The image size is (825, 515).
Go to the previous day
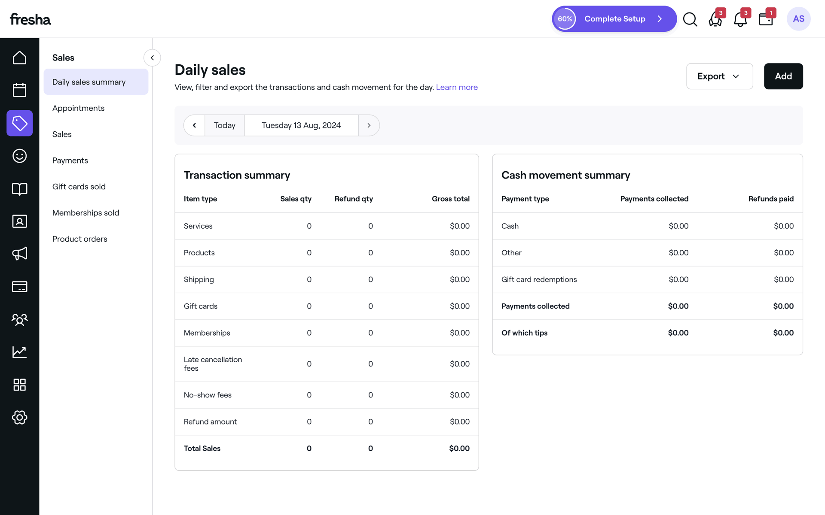click(x=194, y=125)
